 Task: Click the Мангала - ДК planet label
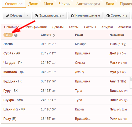14,72
